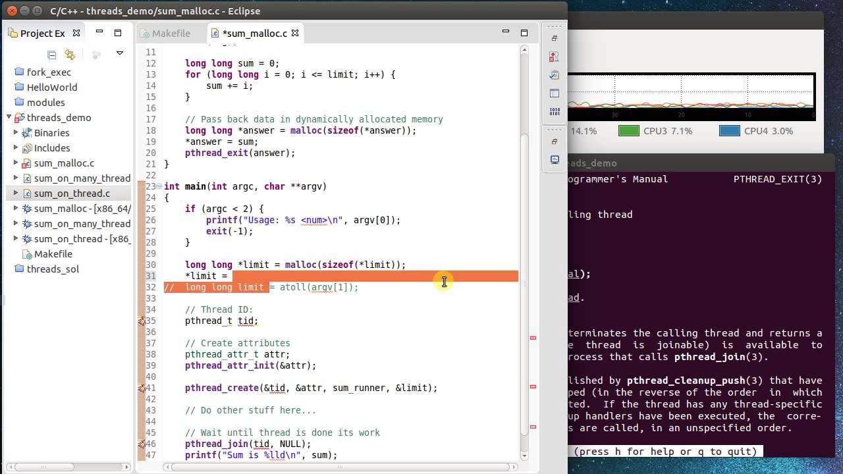Collapse the threads_demo project

9,117
